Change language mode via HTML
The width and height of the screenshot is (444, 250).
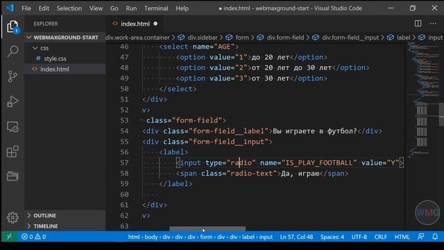pos(402,237)
